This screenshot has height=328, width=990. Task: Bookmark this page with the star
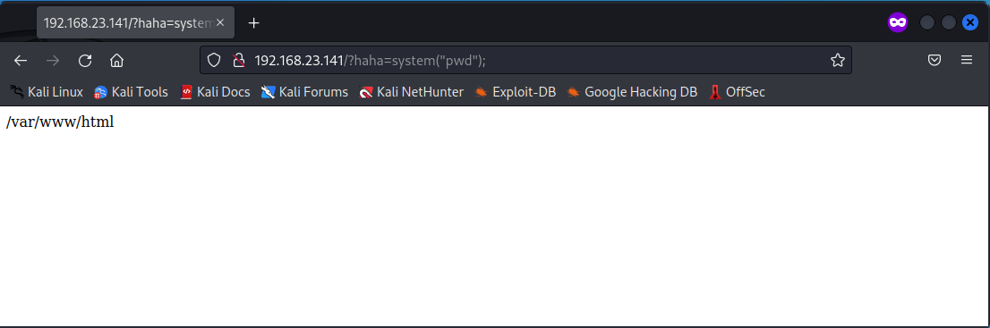[837, 61]
